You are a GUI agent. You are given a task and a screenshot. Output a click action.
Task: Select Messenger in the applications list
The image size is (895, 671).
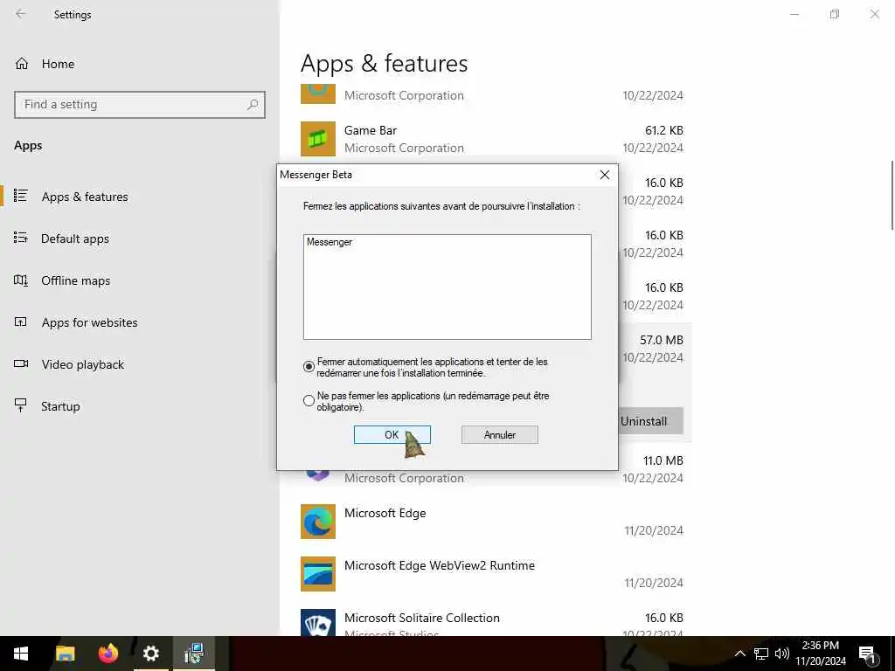point(330,242)
